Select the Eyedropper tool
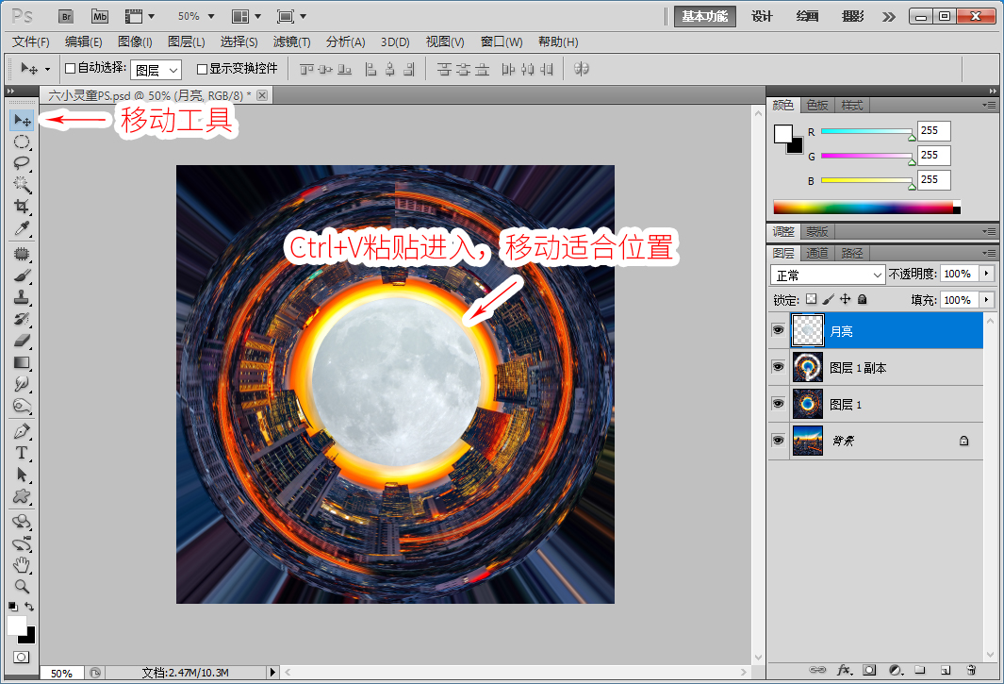 [x=22, y=228]
